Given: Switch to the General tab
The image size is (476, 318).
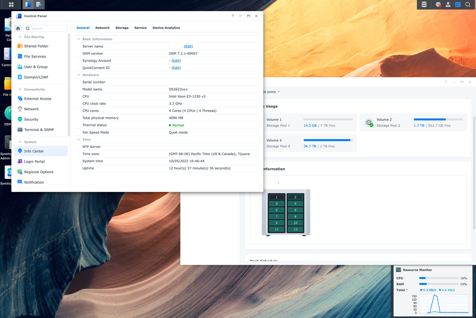Looking at the screenshot, I should [x=83, y=28].
